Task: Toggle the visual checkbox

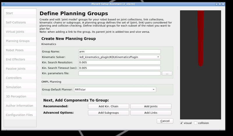Action: pos(182,123)
